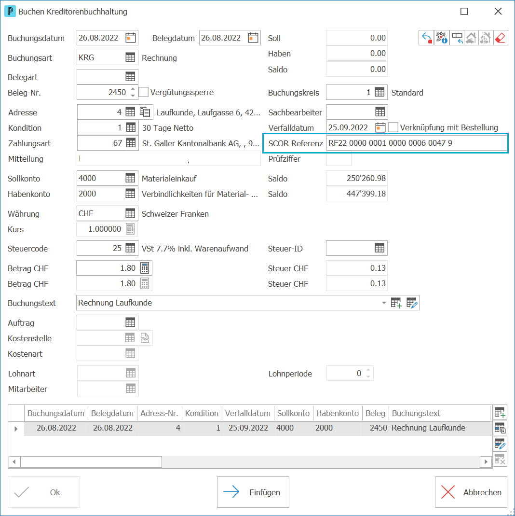515x516 pixels.
Task: Click the Abbrechen button
Action: click(471, 492)
